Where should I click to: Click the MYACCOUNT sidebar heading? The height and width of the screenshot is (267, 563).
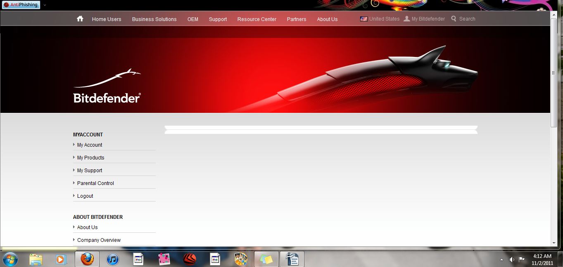pos(88,135)
